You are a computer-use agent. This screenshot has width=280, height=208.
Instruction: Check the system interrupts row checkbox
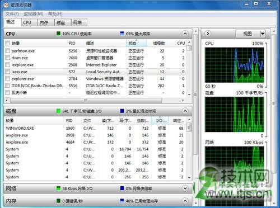coord(7,92)
